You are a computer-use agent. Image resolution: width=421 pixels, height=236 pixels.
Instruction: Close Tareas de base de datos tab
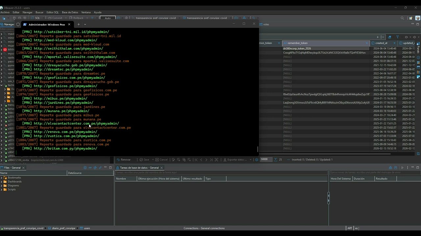161,168
